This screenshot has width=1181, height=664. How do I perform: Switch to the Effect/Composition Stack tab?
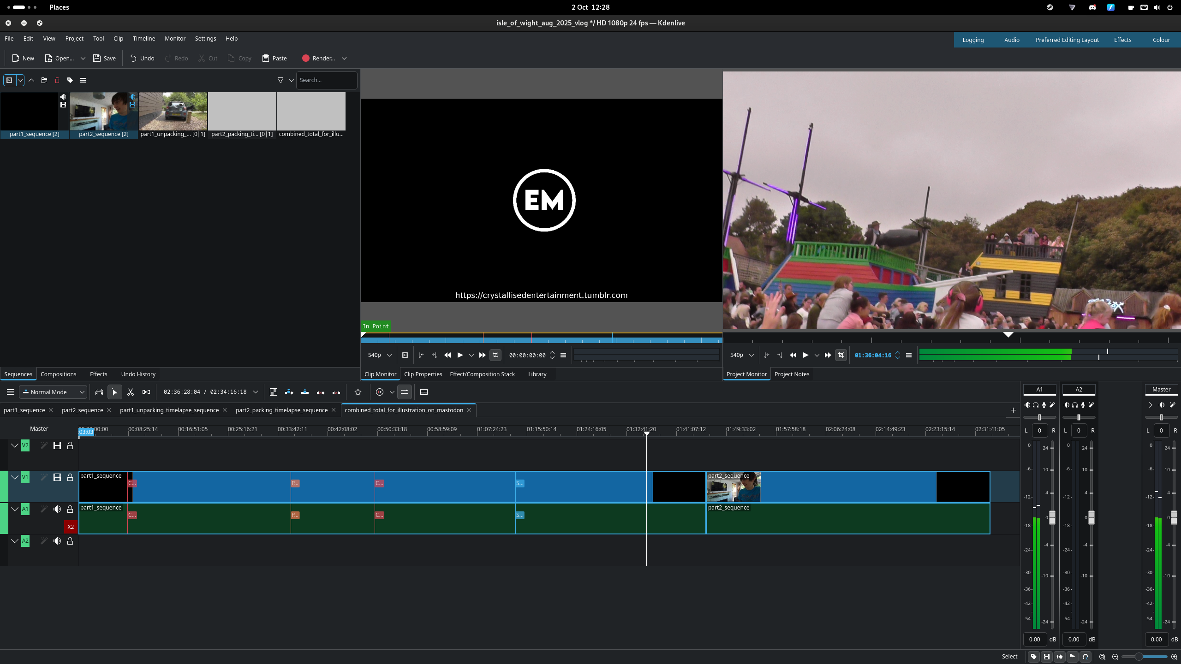[482, 374]
